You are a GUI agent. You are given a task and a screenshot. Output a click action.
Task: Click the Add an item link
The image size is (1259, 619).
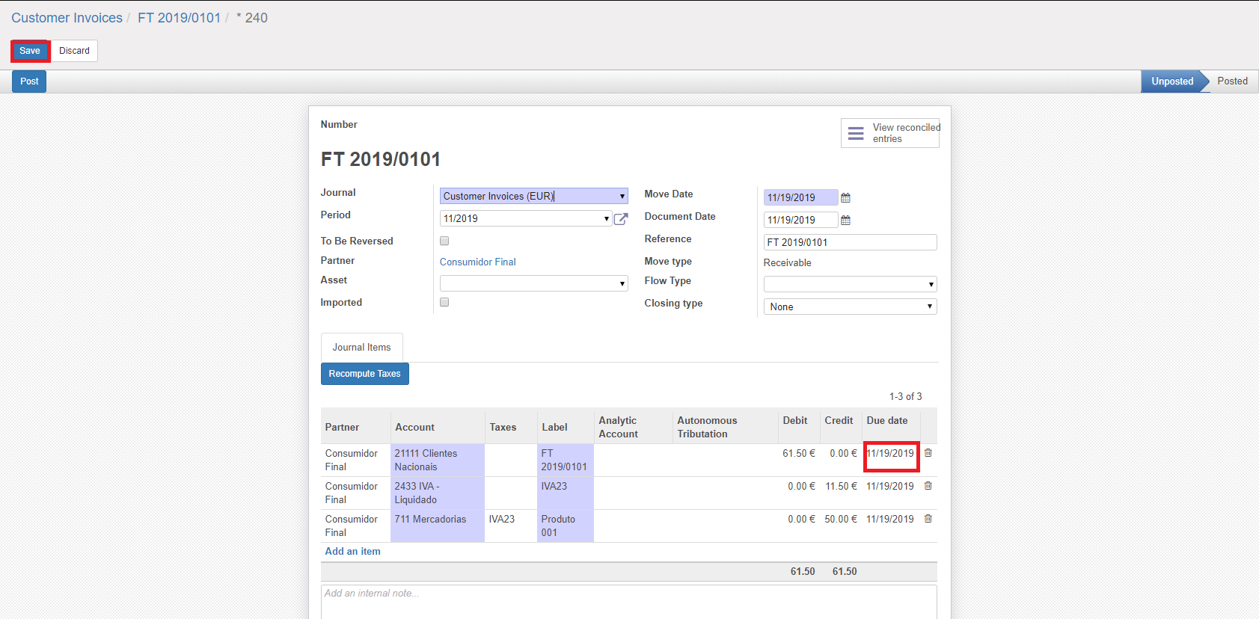[352, 552]
